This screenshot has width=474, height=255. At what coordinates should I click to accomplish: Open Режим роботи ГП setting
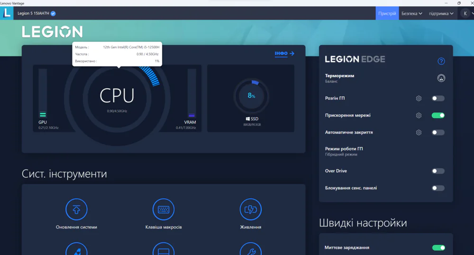[x=344, y=151]
